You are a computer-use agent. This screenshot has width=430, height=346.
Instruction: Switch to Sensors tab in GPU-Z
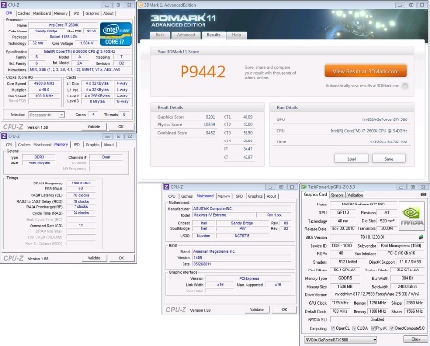[336, 195]
